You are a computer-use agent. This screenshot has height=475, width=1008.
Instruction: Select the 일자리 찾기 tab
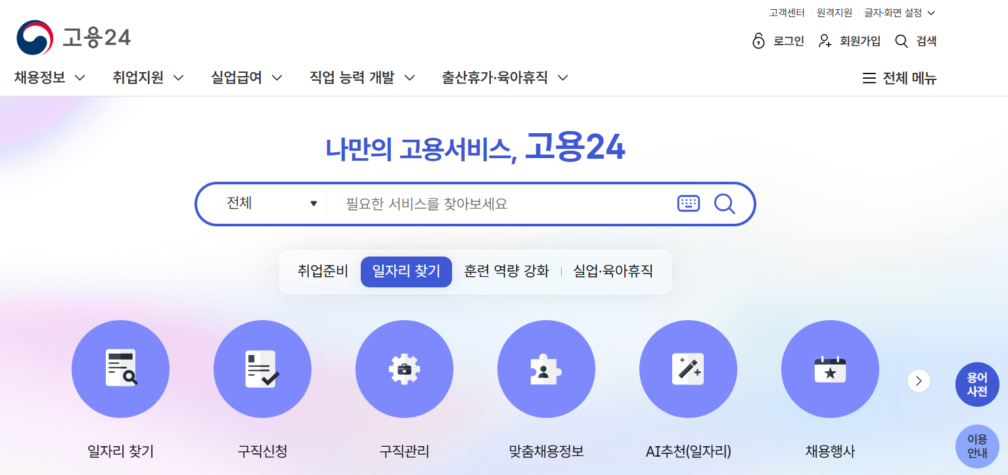406,272
